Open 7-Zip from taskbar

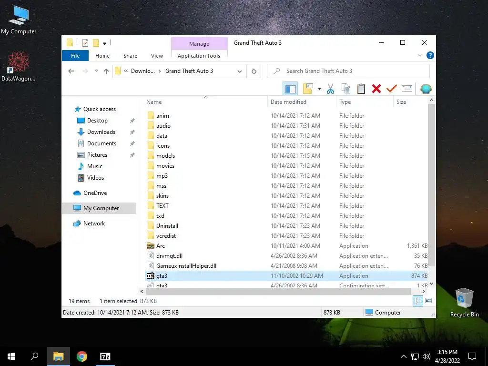(x=105, y=356)
